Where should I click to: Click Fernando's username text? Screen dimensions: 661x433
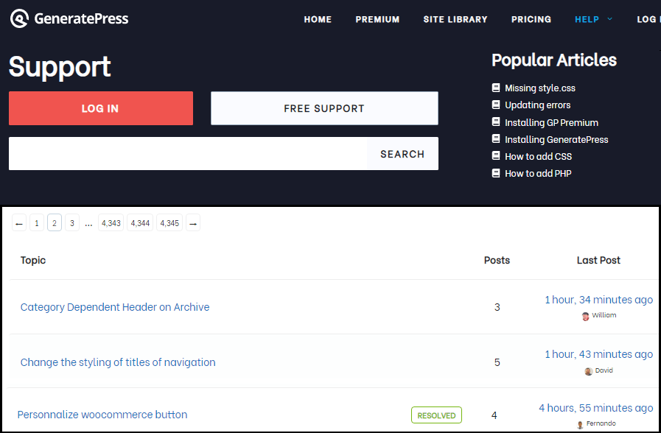pyautogui.click(x=601, y=423)
